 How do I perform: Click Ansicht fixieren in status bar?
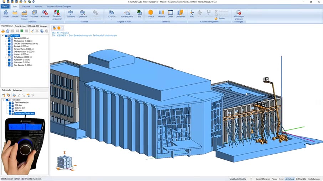[263, 179]
